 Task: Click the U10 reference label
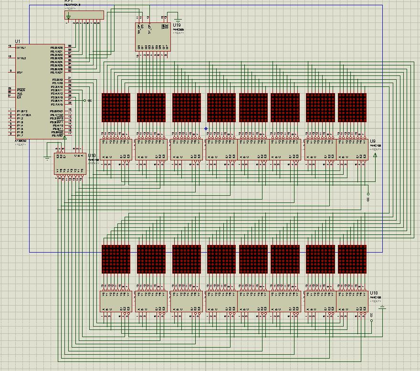pos(92,156)
